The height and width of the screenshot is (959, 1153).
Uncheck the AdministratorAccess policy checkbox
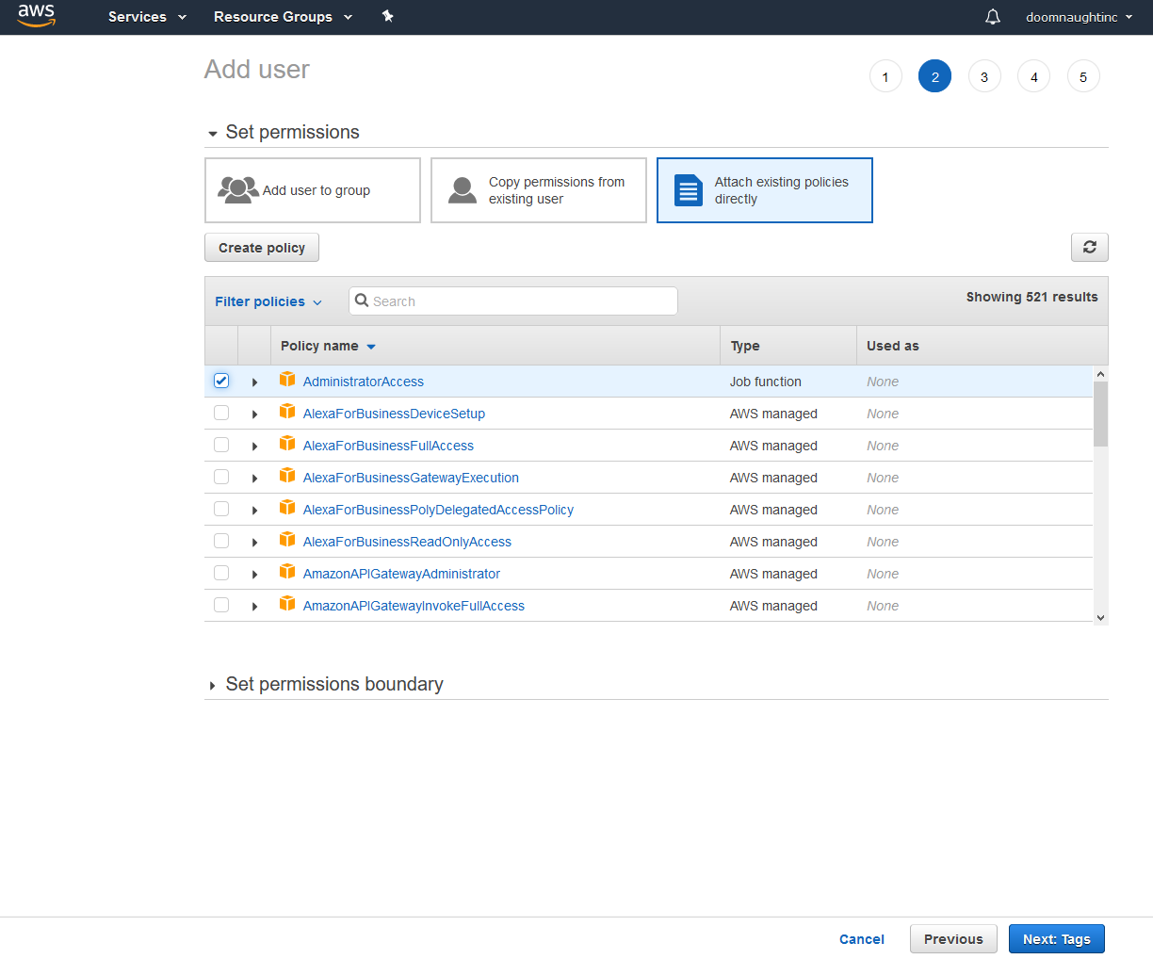coord(221,381)
